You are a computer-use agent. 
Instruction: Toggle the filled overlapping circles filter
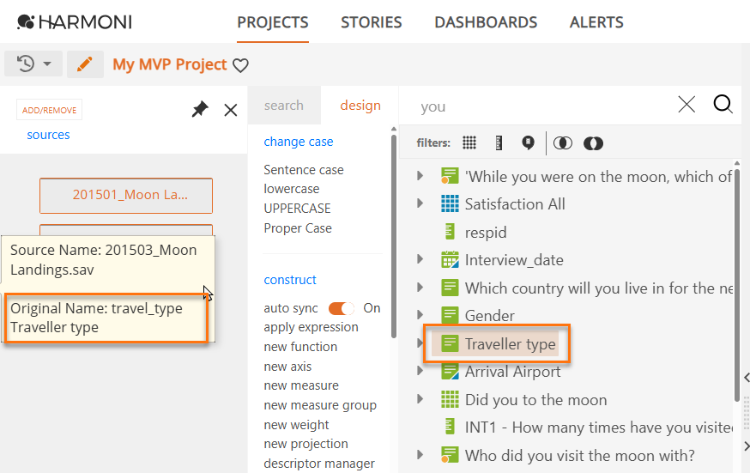593,143
